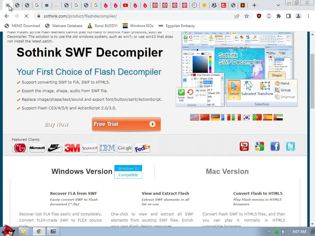Select the Spanish flag language

268,117
